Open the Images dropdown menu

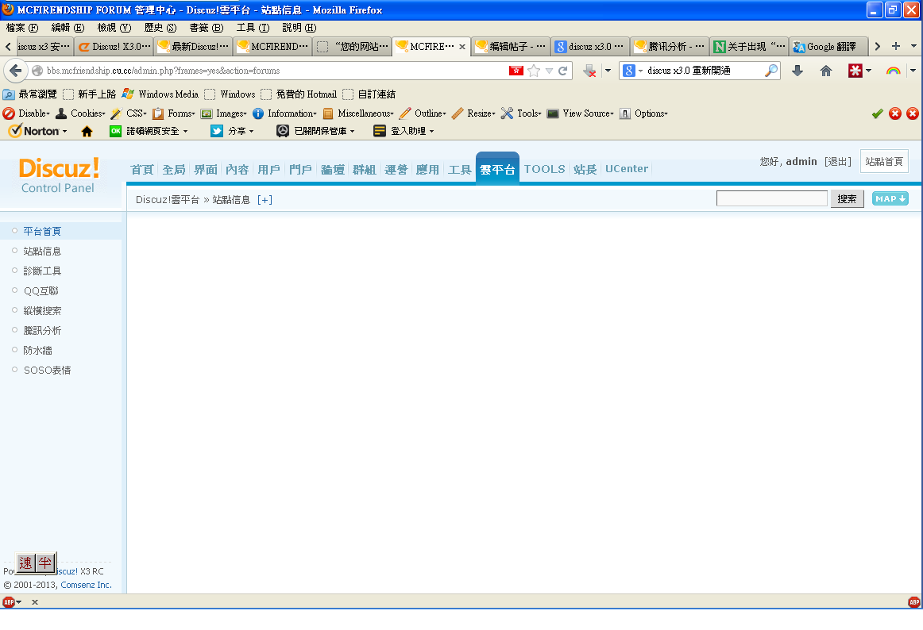[224, 113]
